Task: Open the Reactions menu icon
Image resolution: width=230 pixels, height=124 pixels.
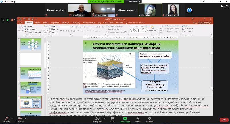Action: coord(149,118)
